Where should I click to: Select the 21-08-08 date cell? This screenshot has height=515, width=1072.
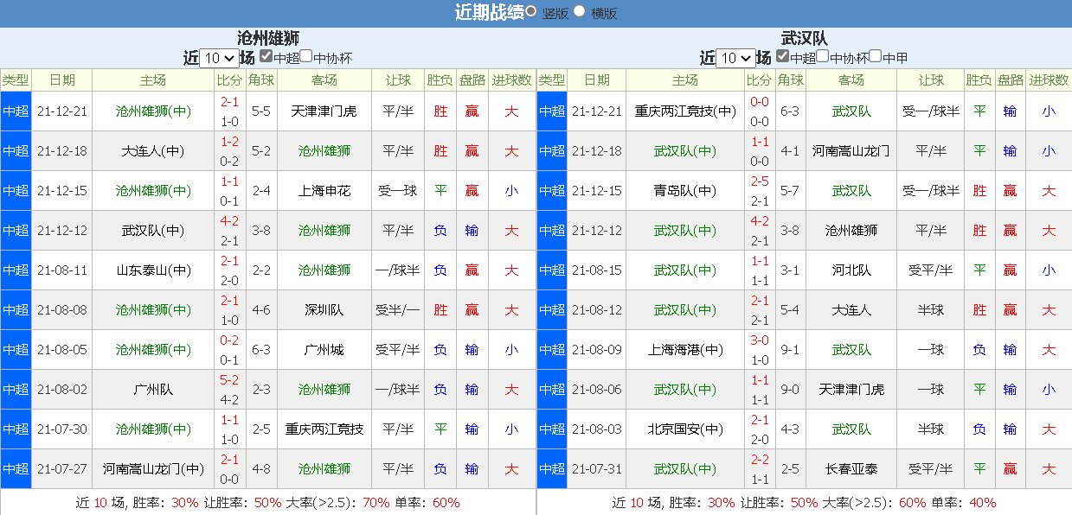pyautogui.click(x=62, y=309)
